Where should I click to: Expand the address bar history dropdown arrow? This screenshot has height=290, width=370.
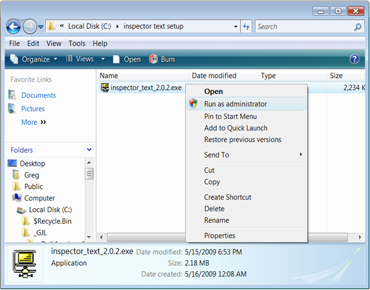(236, 27)
